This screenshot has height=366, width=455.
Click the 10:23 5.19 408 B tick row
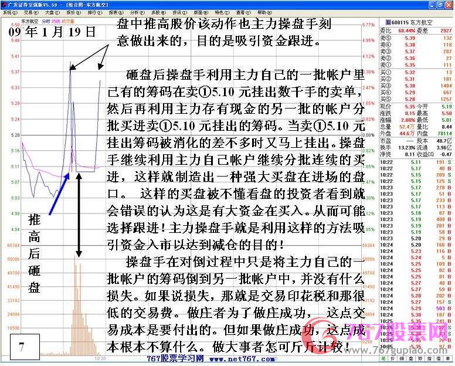[x=416, y=219]
